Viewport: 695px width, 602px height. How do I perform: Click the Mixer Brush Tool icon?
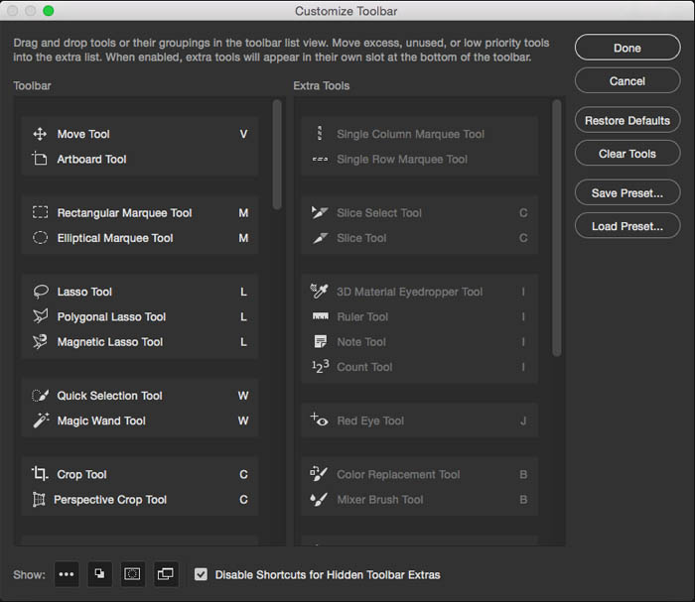[319, 499]
